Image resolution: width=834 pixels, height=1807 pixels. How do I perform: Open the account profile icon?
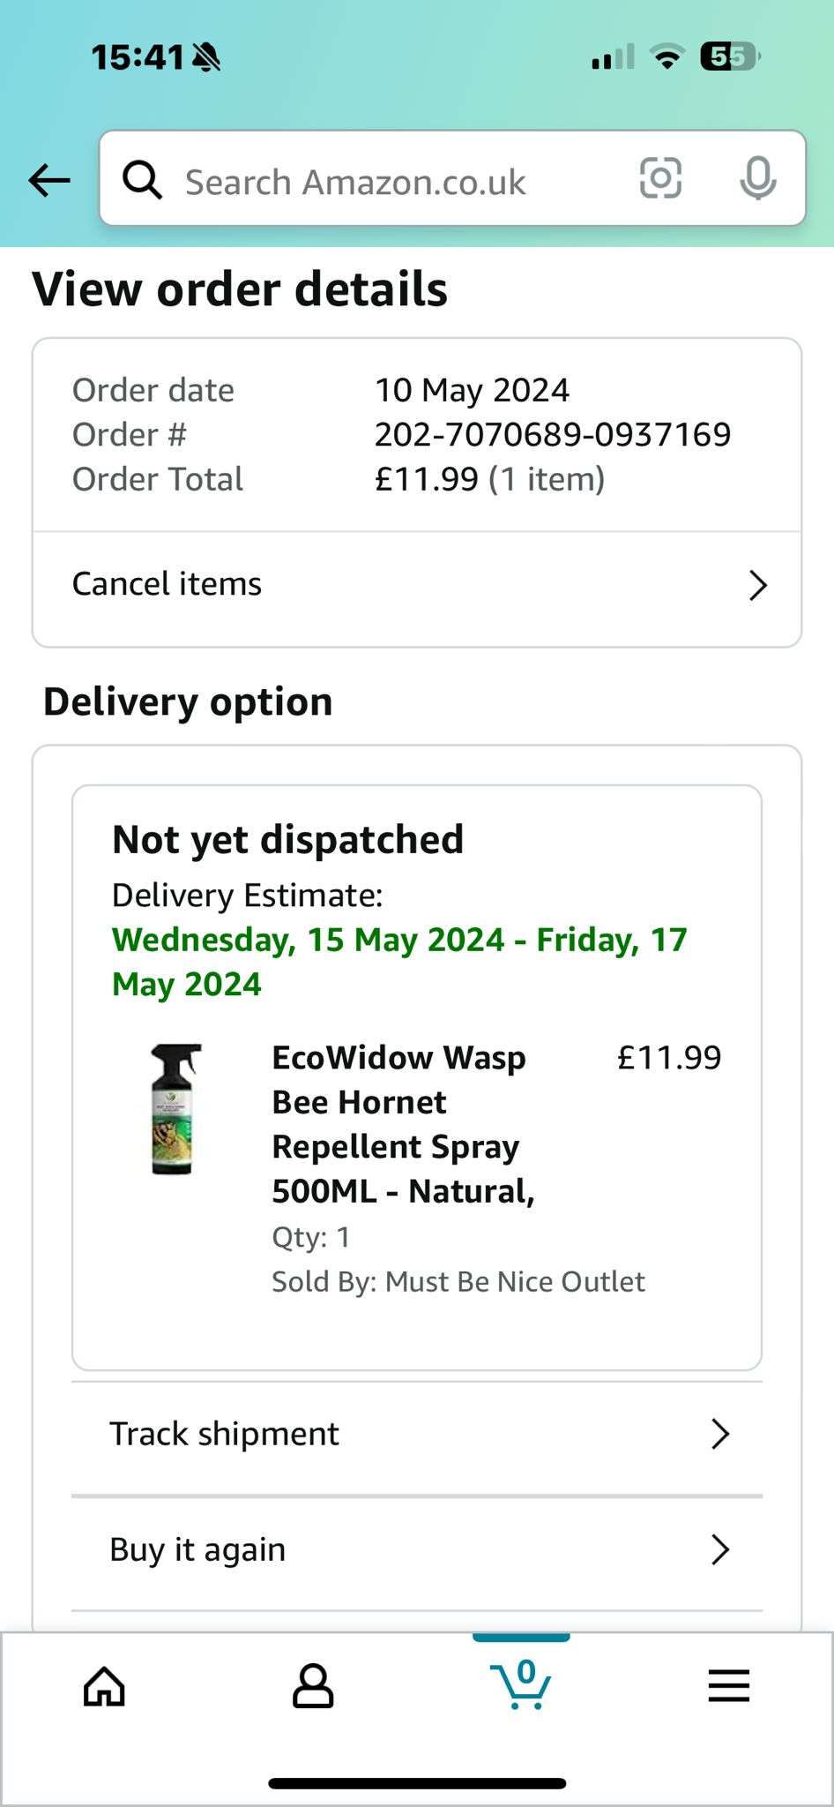pos(313,1687)
